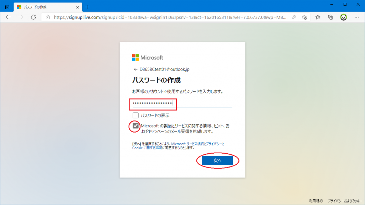Click the browser Back arrow

tap(8, 17)
